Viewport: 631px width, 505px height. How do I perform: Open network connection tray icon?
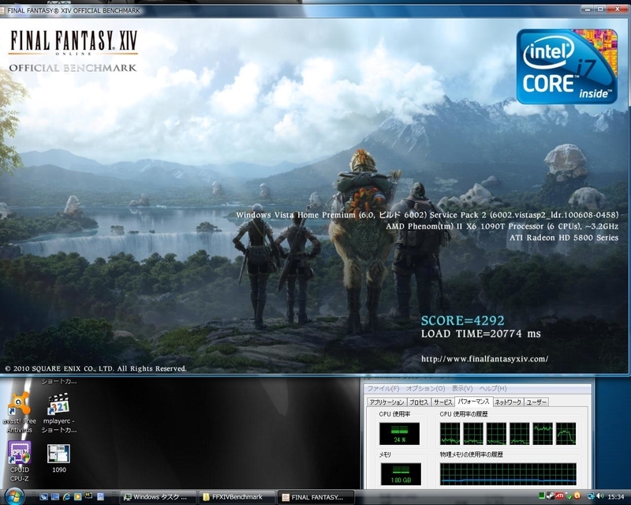[x=591, y=496]
